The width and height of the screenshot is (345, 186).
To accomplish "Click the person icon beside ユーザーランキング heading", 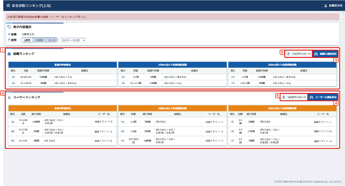I will [9, 97].
